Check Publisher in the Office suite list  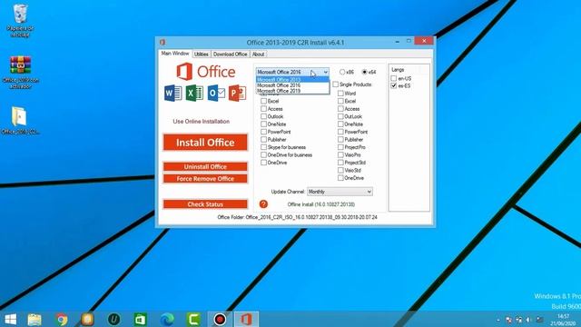(x=264, y=139)
